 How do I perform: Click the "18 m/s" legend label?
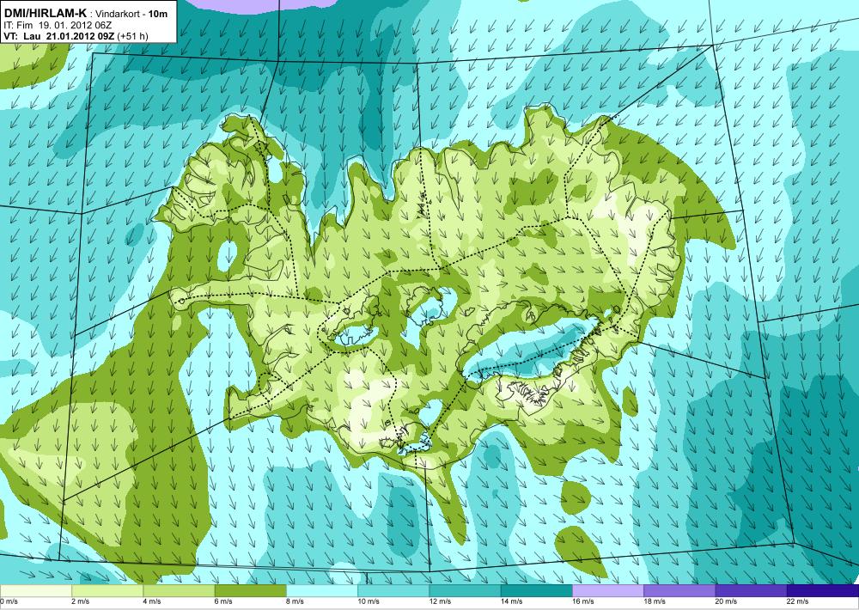tap(655, 601)
